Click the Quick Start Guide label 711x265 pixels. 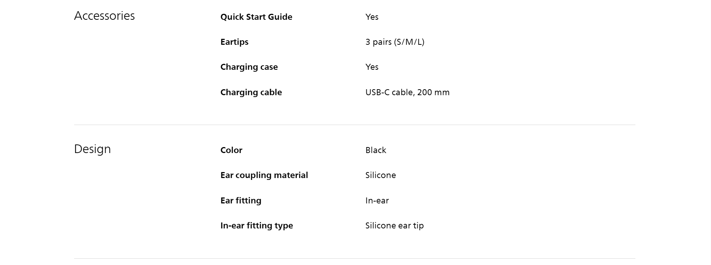click(x=256, y=17)
